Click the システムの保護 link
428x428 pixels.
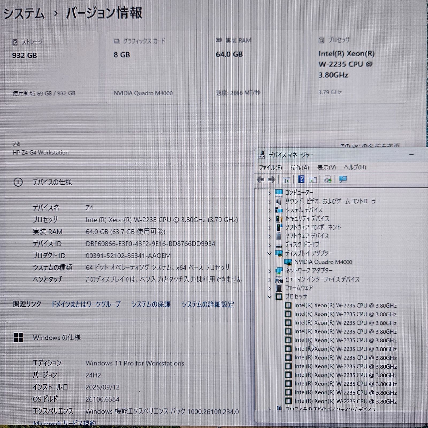tap(151, 304)
